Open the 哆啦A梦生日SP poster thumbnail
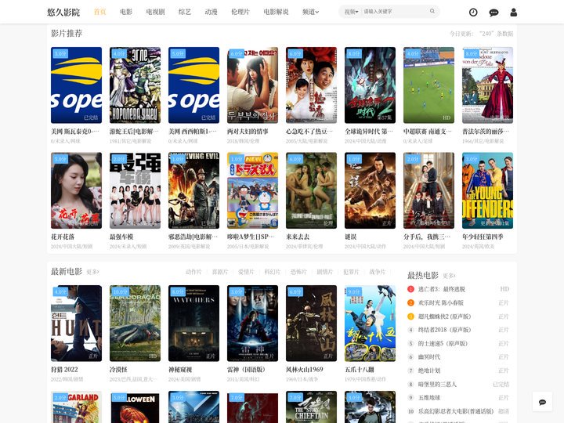 252,190
